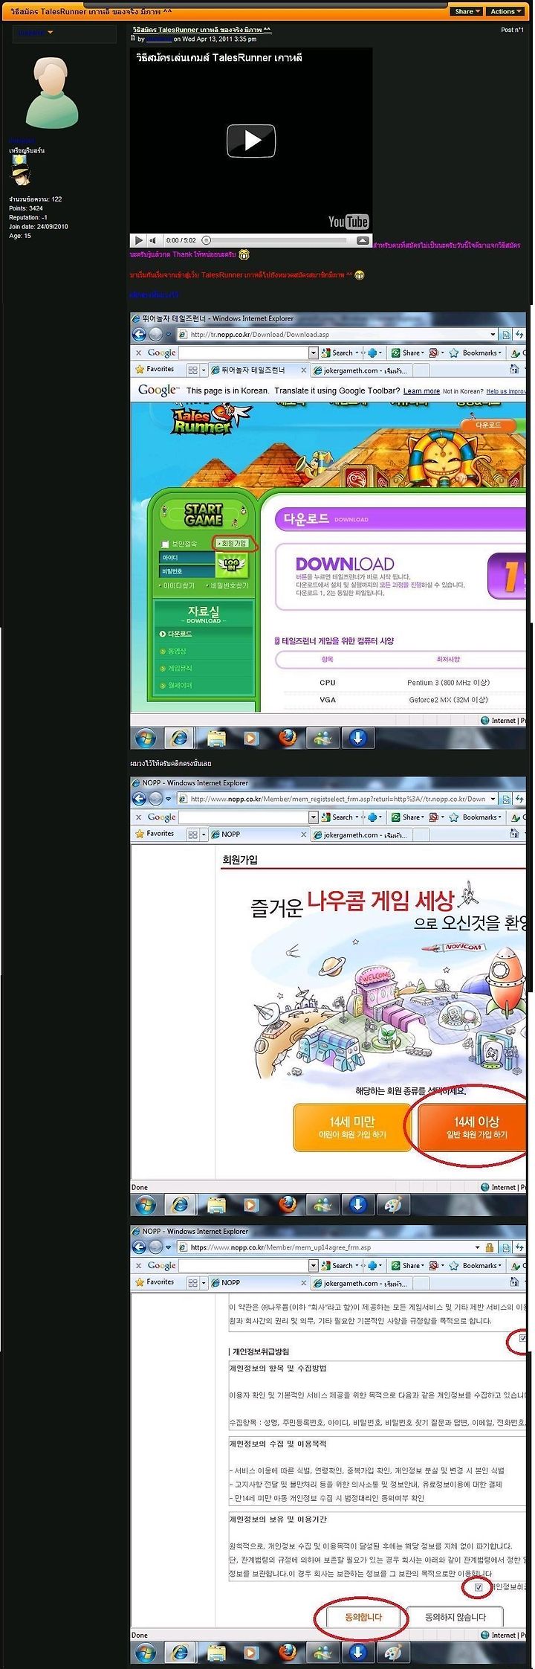535x1669 pixels.
Task: Click 동의합니다 agree button on terms page
Action: point(363,1616)
